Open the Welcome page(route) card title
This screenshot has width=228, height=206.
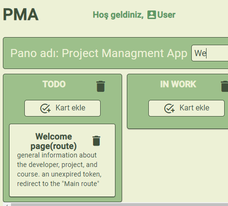(x=53, y=141)
